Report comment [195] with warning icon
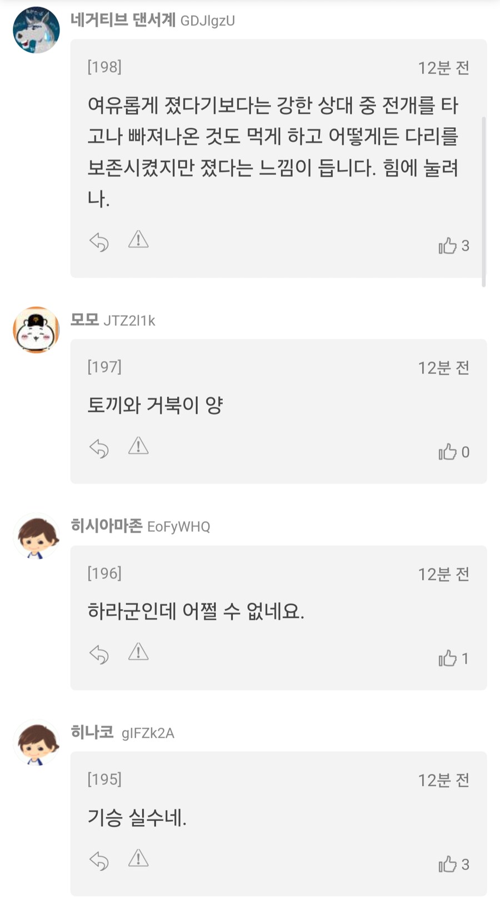Image resolution: width=500 pixels, height=914 pixels. pos(138,858)
